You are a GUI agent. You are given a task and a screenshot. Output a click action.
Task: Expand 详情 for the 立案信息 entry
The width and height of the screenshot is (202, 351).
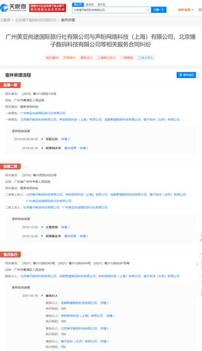click(65, 227)
